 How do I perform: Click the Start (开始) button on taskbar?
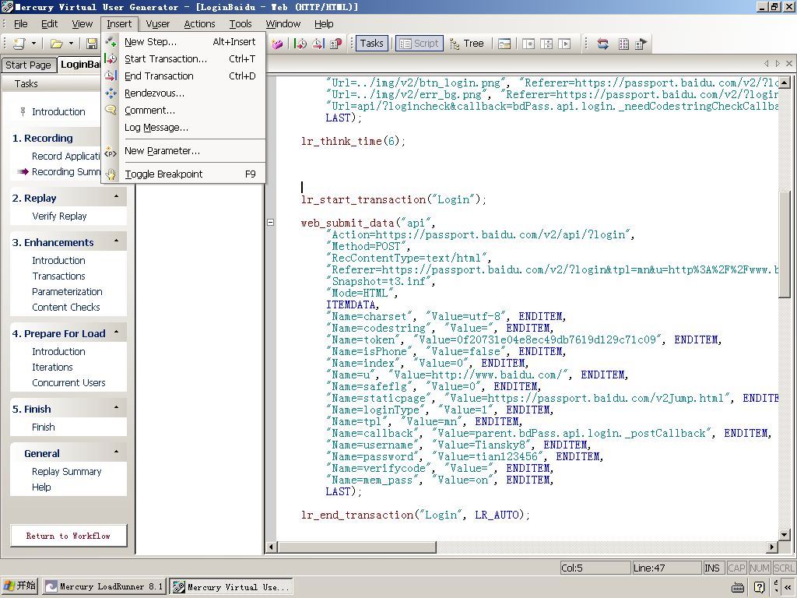click(x=19, y=586)
